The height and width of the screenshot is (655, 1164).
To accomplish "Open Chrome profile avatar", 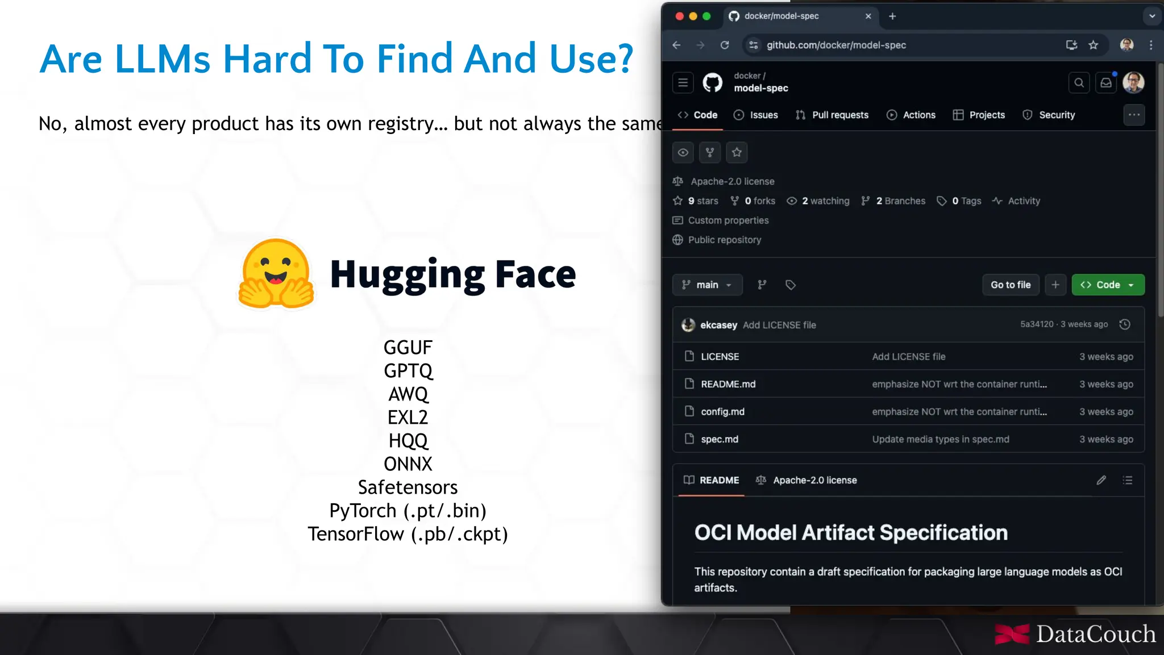I will point(1126,45).
